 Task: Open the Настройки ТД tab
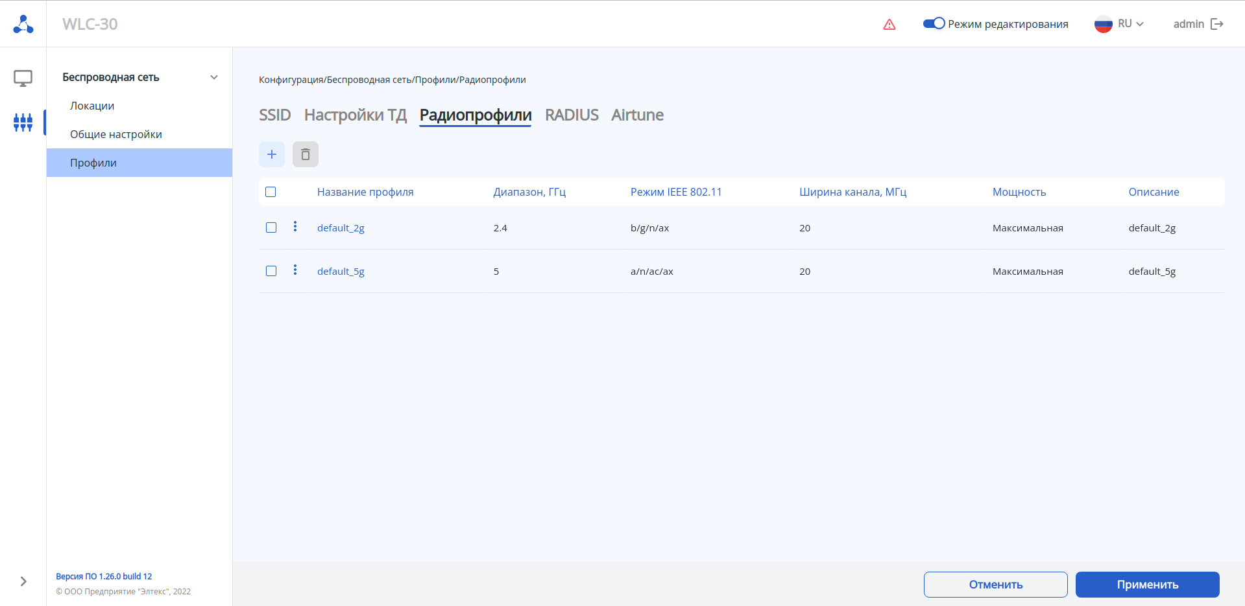(x=355, y=115)
